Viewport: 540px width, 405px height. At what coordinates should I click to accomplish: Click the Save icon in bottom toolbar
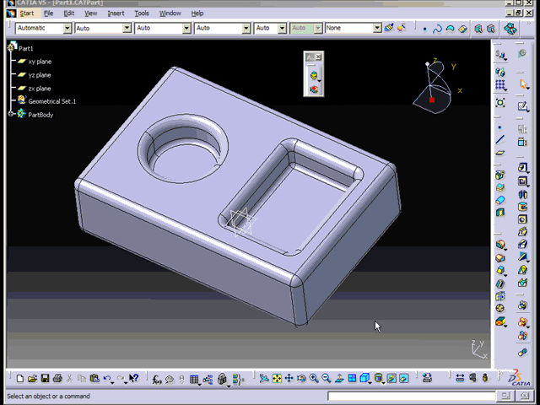[x=46, y=379]
